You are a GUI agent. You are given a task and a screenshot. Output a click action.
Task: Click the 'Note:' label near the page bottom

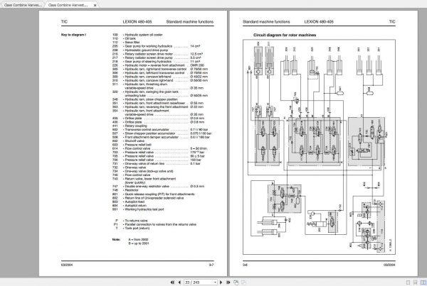click(116, 240)
